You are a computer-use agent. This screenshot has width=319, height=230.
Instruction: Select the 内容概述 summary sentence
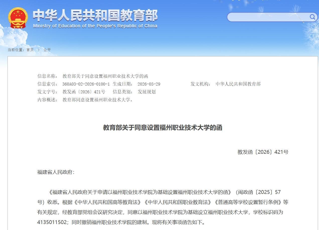pyautogui.click(x=98, y=100)
